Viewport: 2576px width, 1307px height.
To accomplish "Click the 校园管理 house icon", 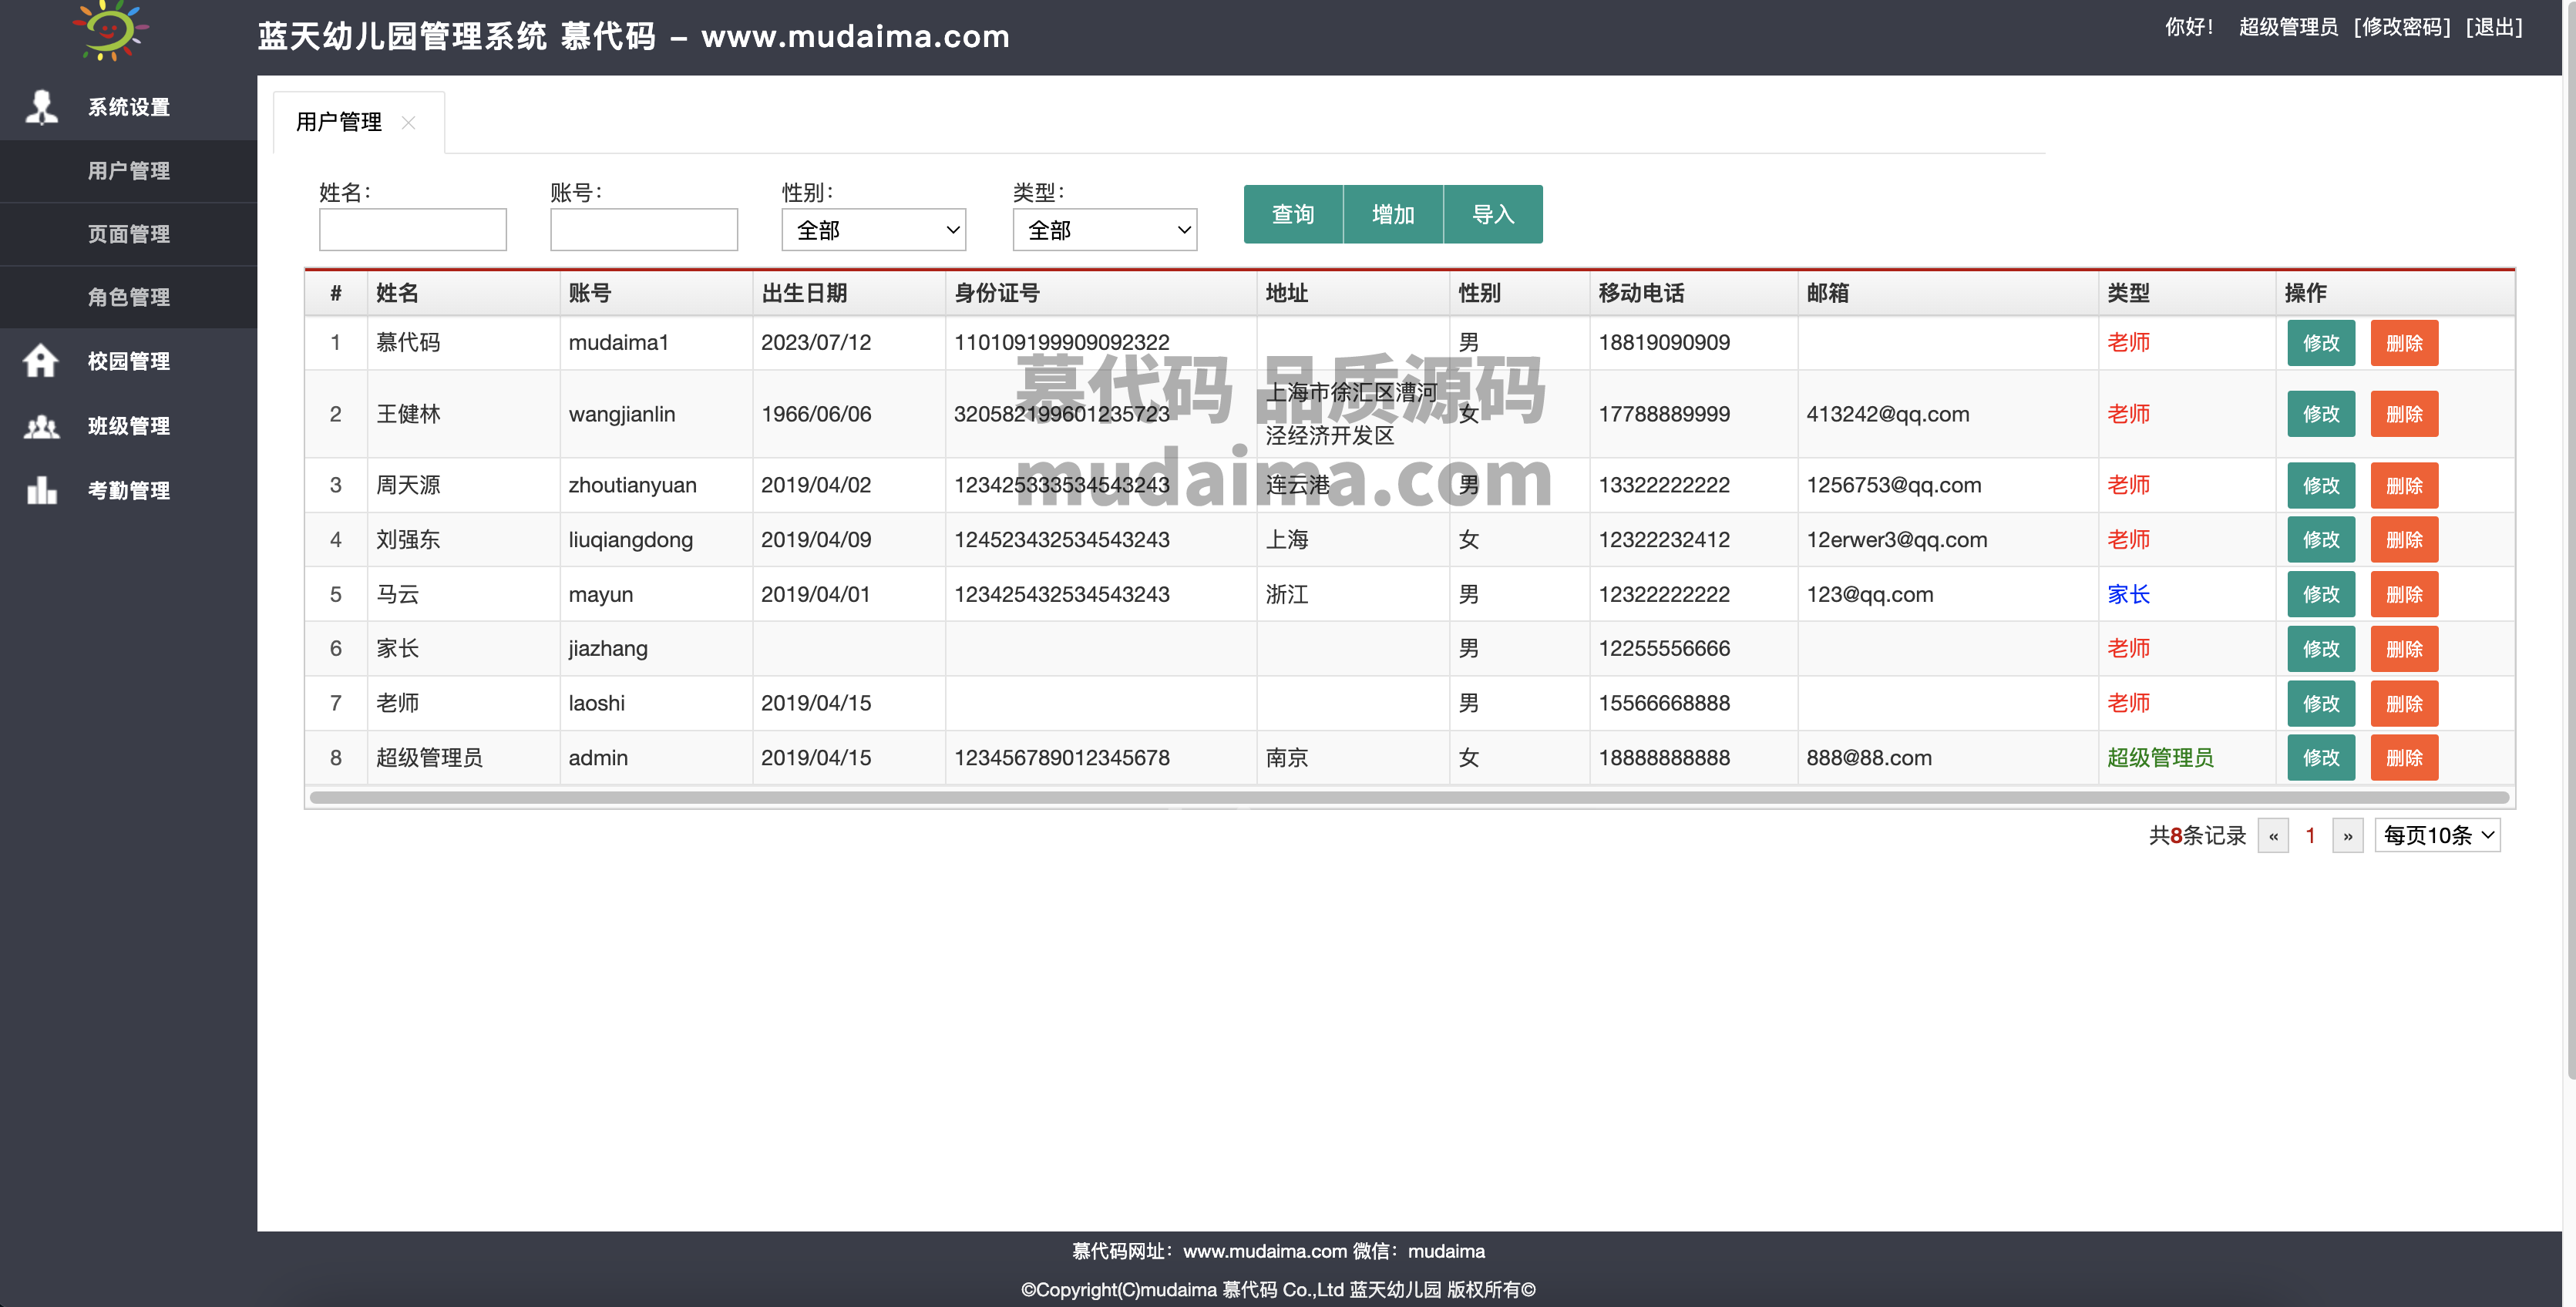I will tap(41, 360).
